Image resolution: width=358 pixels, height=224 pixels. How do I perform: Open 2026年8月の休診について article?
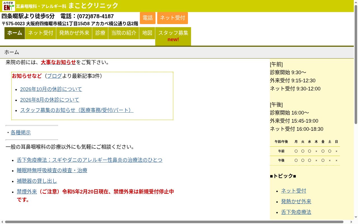pos(50,100)
